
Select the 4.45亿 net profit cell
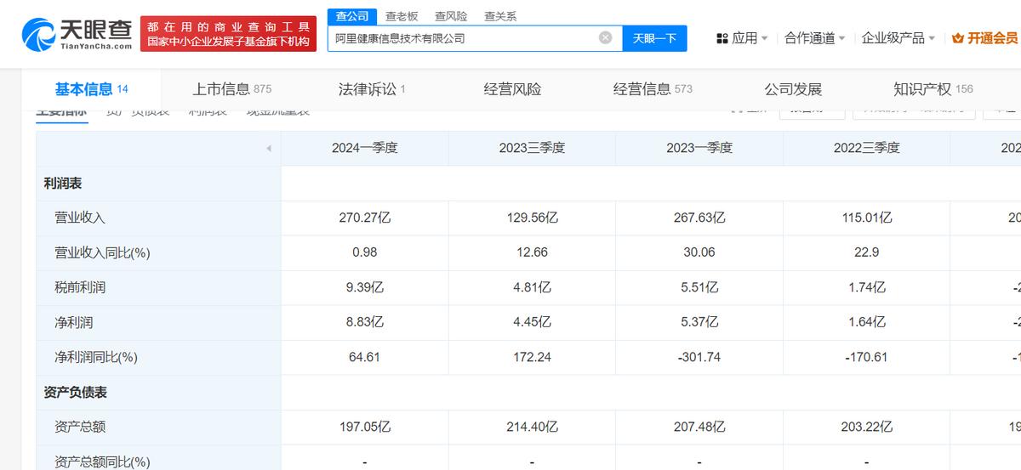pyautogui.click(x=532, y=322)
